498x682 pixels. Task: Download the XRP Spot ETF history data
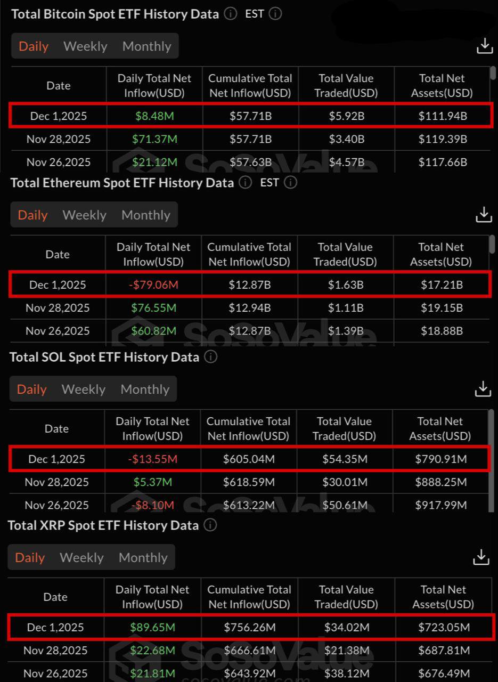coord(481,557)
